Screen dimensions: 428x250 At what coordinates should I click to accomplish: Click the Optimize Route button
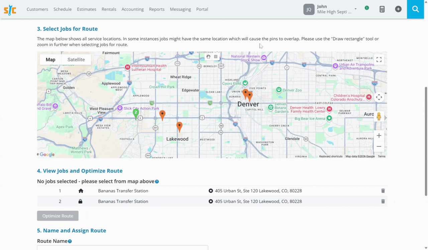[x=58, y=216]
